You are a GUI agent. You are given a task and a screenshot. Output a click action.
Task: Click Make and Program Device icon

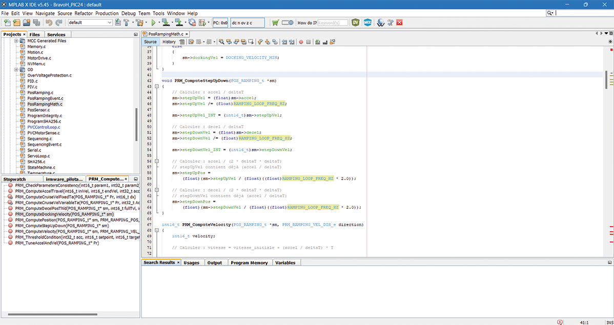(166, 23)
